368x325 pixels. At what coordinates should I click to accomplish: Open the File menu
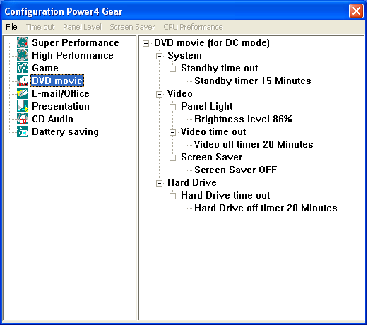[11, 27]
